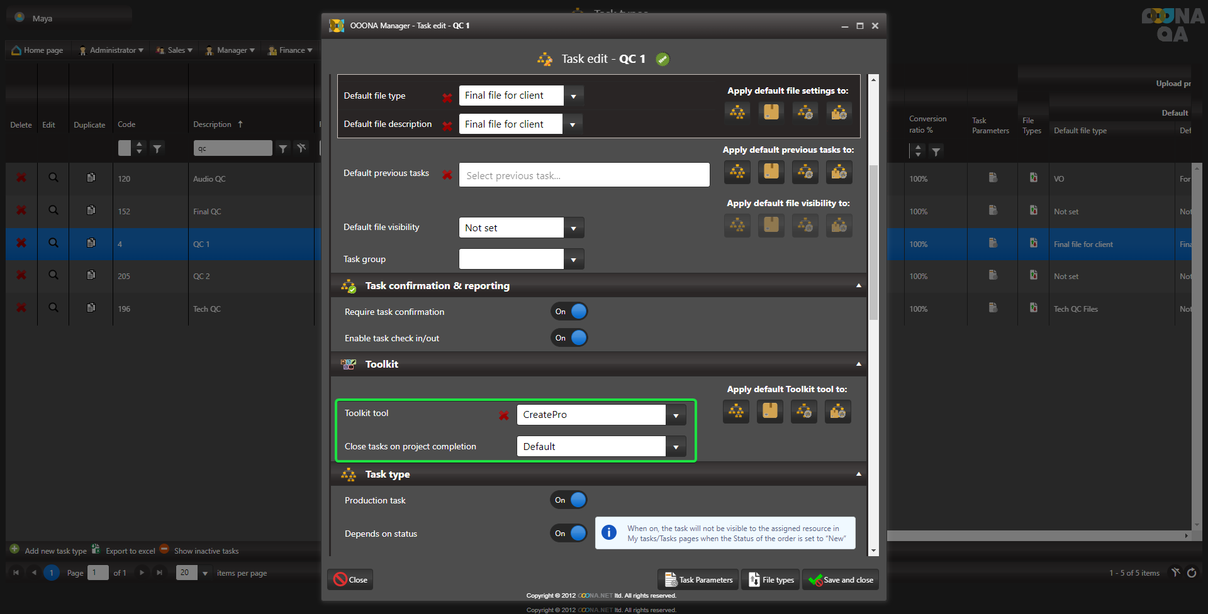Open the Finance menu
This screenshot has width=1208, height=614.
pyautogui.click(x=290, y=50)
